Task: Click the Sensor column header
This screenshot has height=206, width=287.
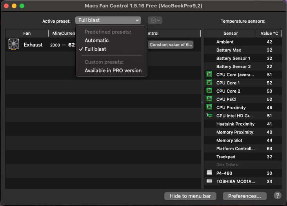Action: click(x=231, y=33)
